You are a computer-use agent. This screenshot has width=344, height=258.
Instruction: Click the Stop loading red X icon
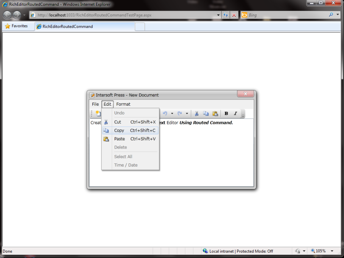pyautogui.click(x=234, y=15)
